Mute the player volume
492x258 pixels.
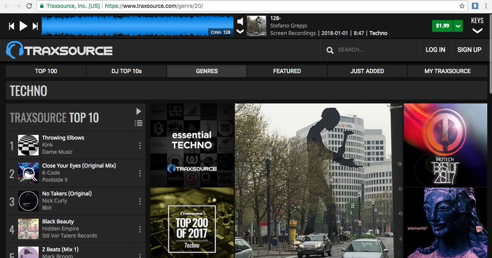[x=240, y=21]
